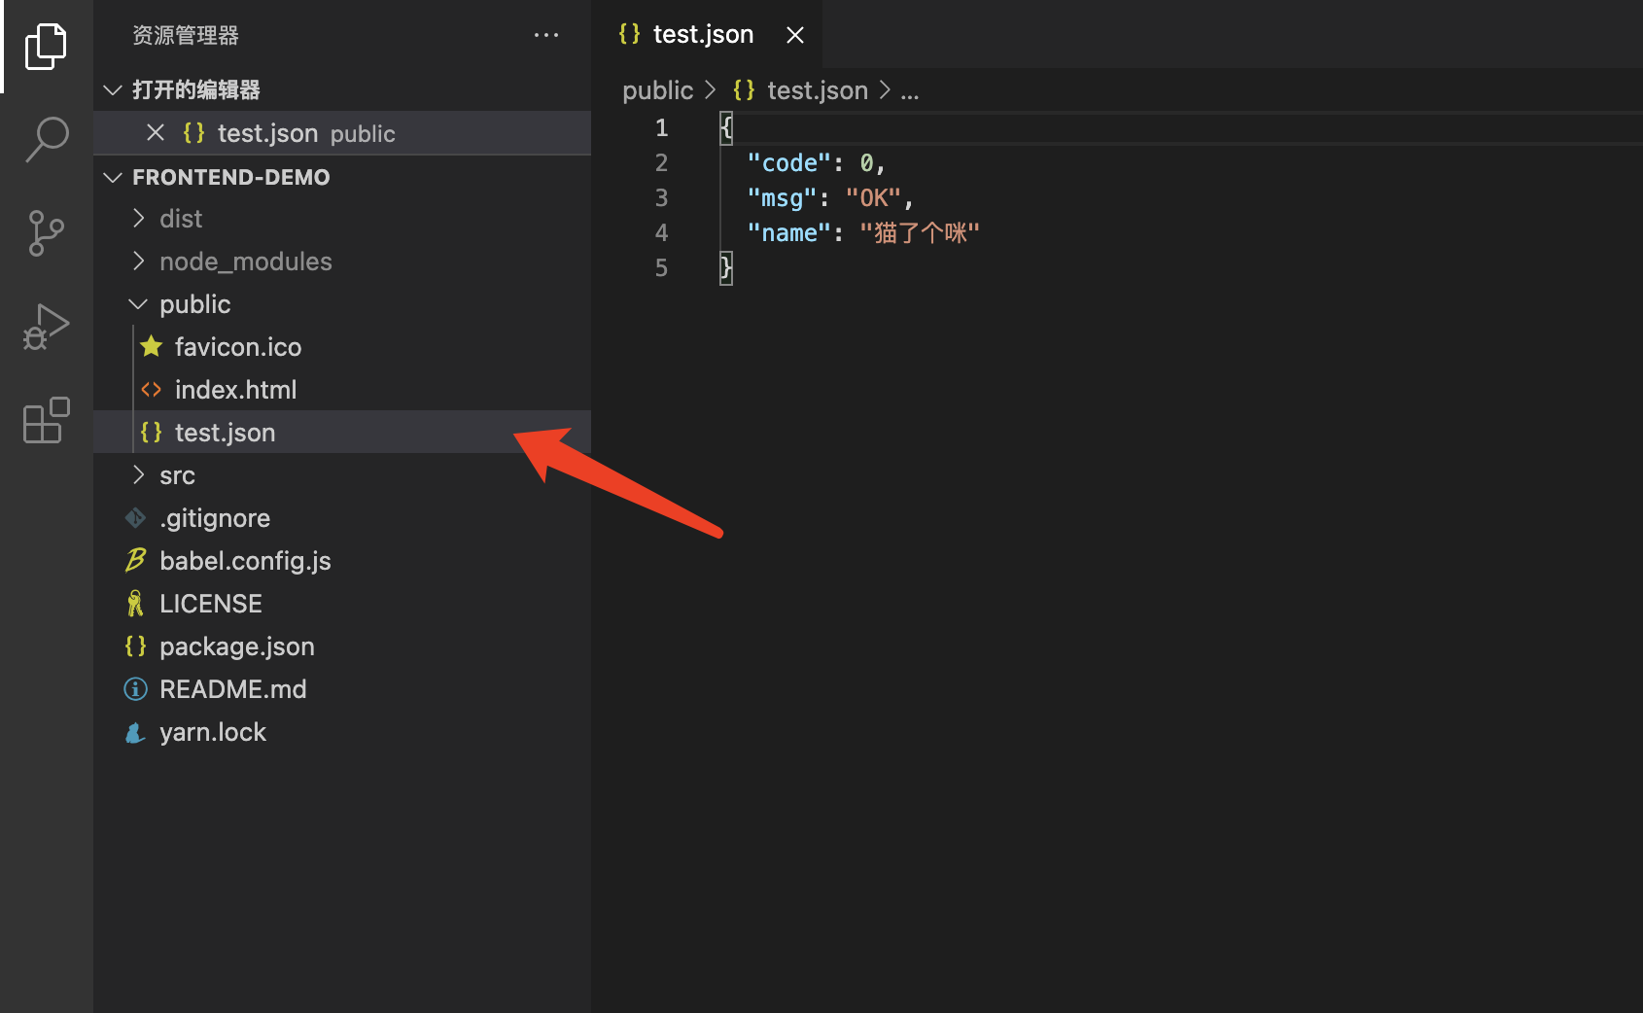The height and width of the screenshot is (1013, 1643).
Task: Click line number 1 in the gutter
Action: click(x=661, y=128)
